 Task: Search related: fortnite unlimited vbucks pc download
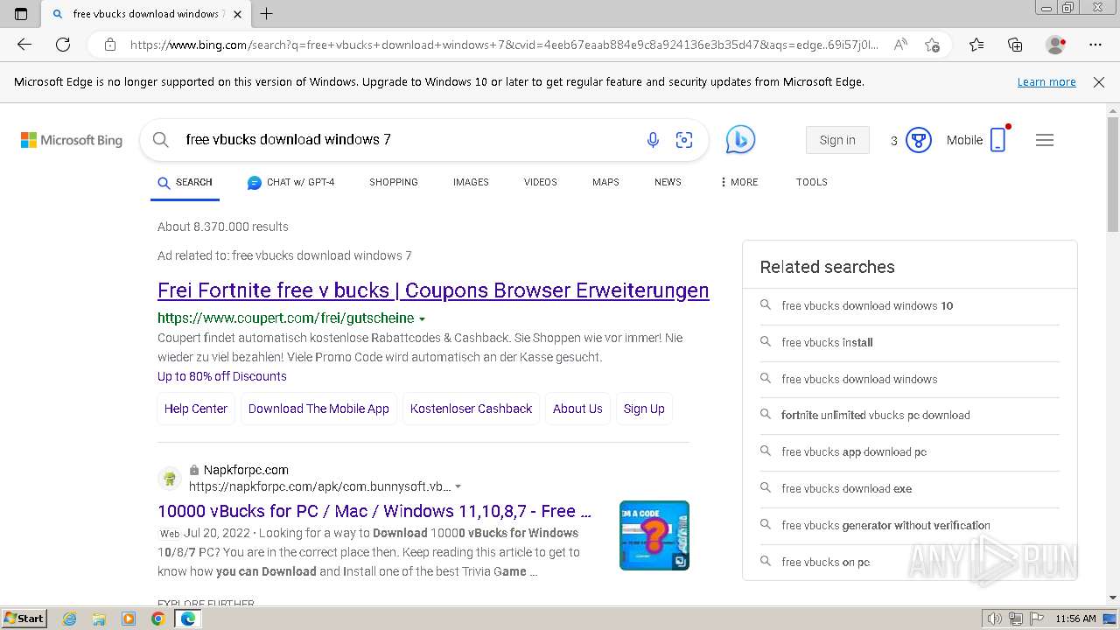[875, 416]
